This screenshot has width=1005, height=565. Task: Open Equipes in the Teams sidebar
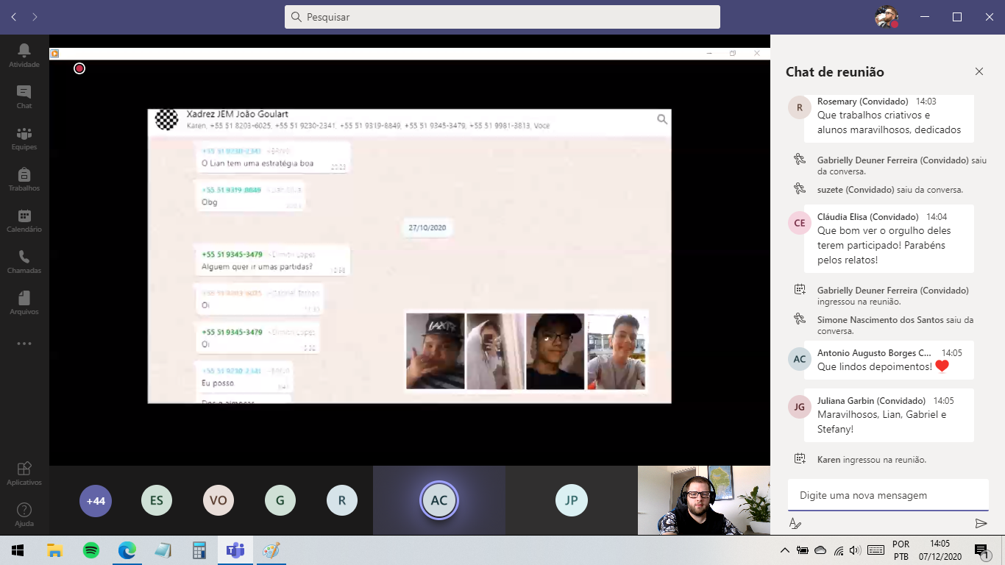[x=24, y=138]
